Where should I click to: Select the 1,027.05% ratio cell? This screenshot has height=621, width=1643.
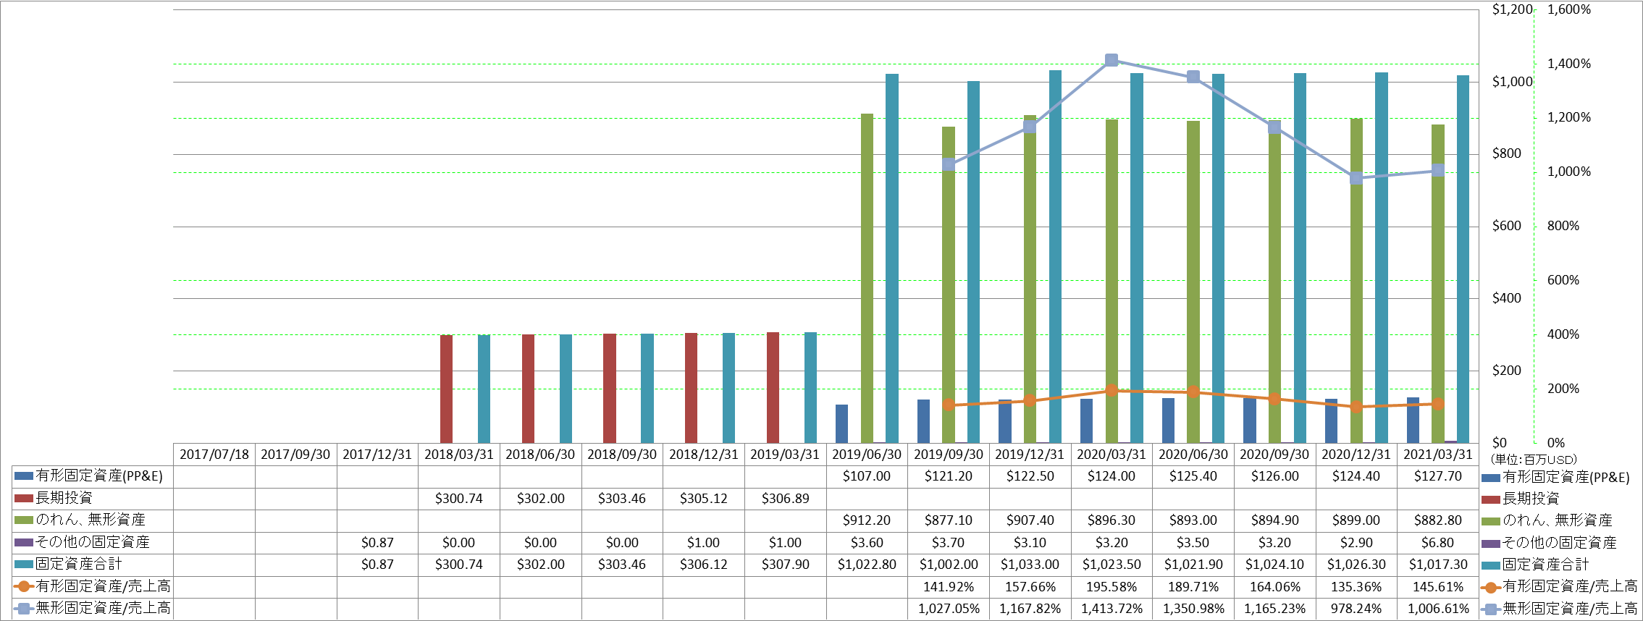949,609
